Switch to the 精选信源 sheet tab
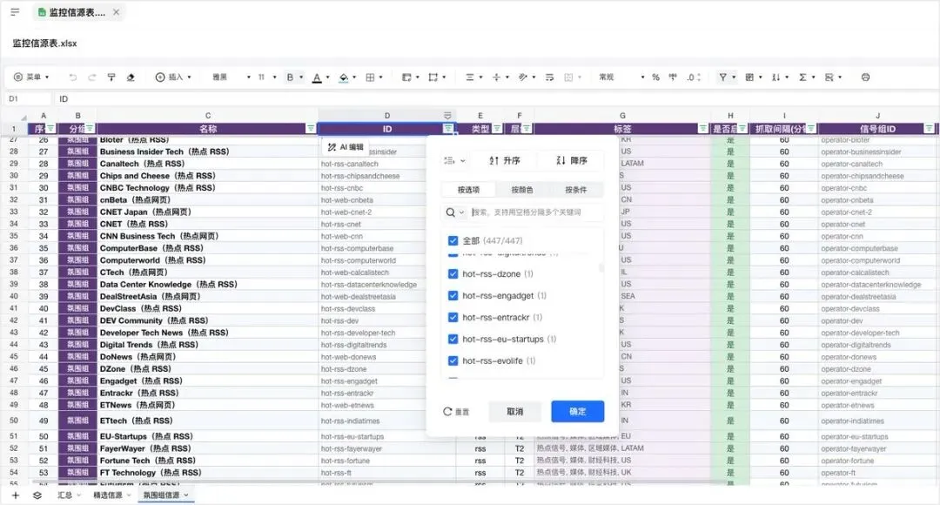The width and height of the screenshot is (940, 505). pos(111,495)
